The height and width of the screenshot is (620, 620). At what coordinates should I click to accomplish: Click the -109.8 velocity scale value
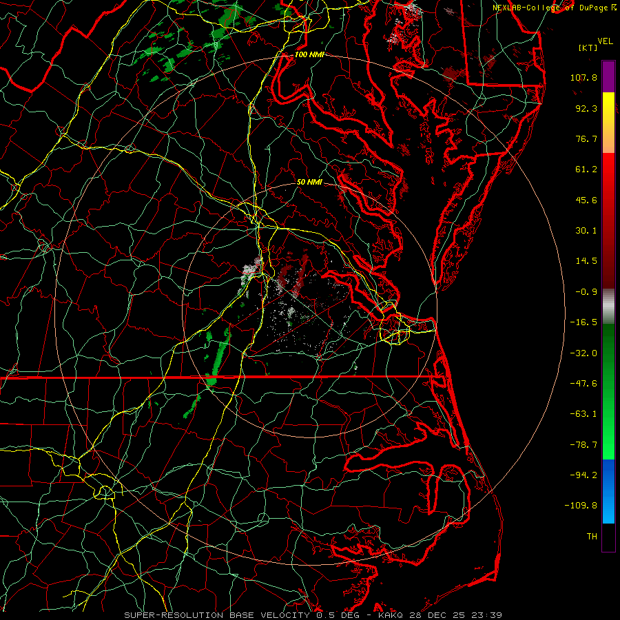tap(581, 506)
